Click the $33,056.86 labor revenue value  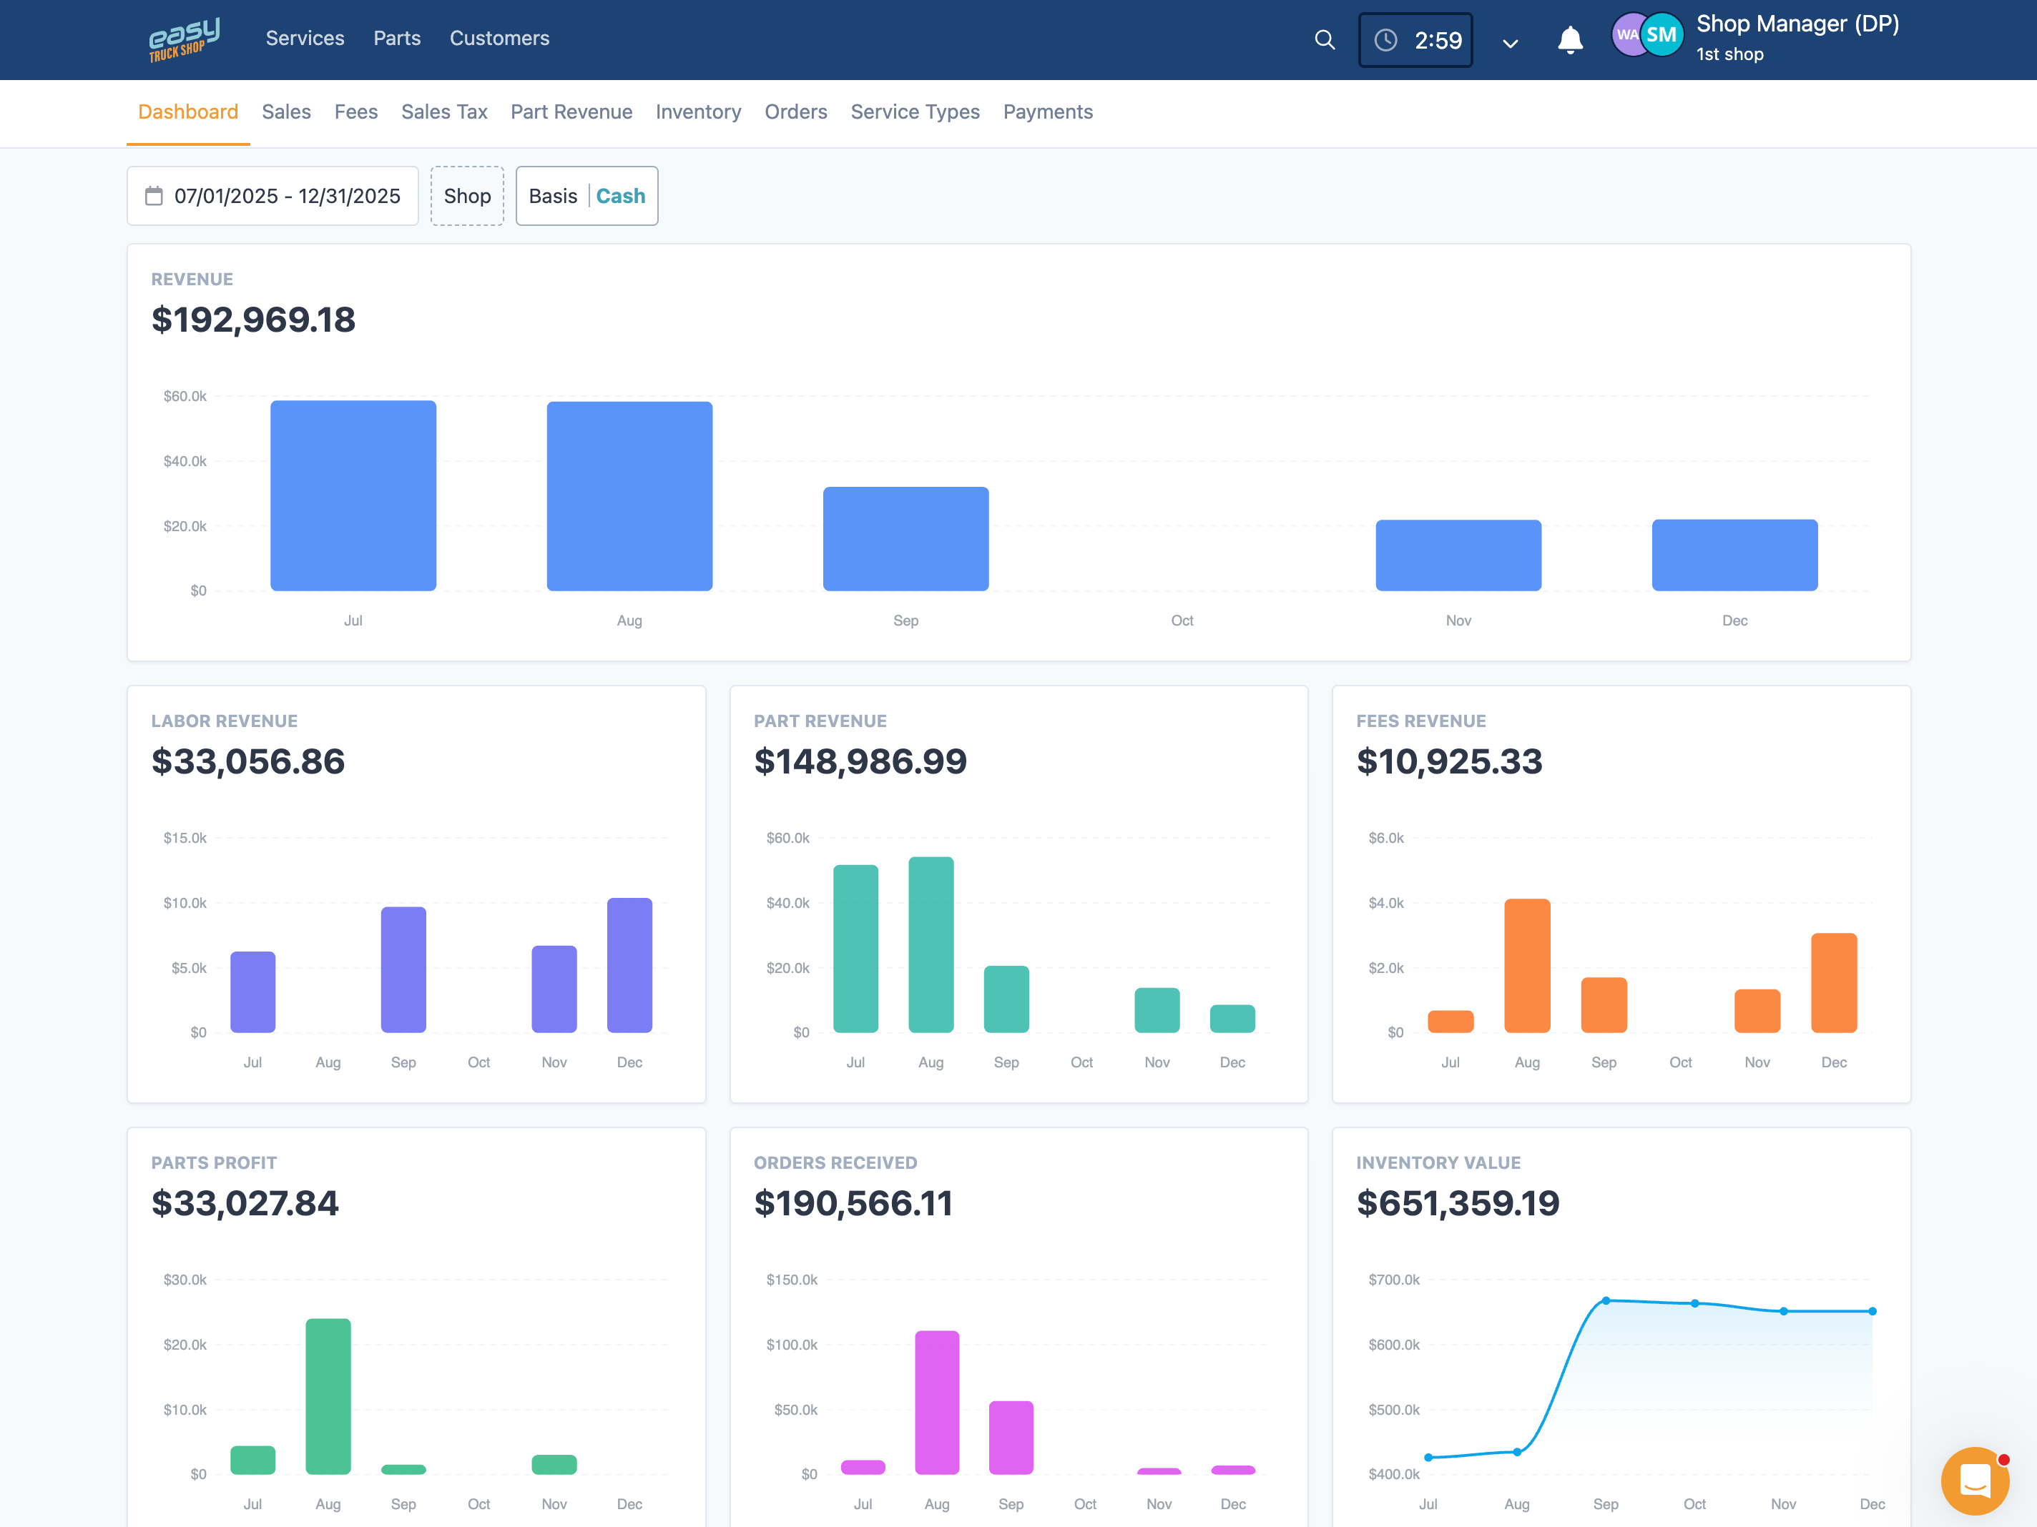click(247, 761)
